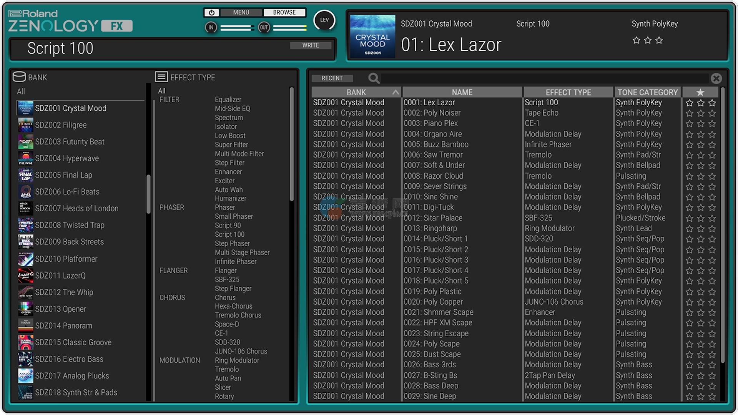This screenshot has width=738, height=415.
Task: Select All in the bank list
Action: pos(21,91)
